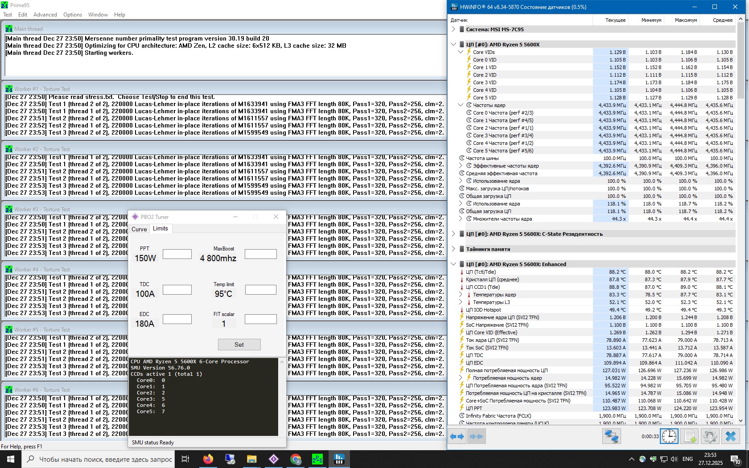
Task: Click scroll-down arrow of HWiNFO sensor list
Action: point(741,420)
